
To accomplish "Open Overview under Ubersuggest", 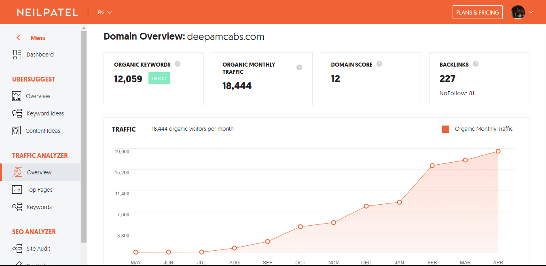I will (38, 96).
